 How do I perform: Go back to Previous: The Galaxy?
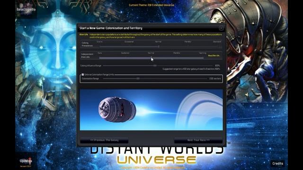[x=104, y=140]
